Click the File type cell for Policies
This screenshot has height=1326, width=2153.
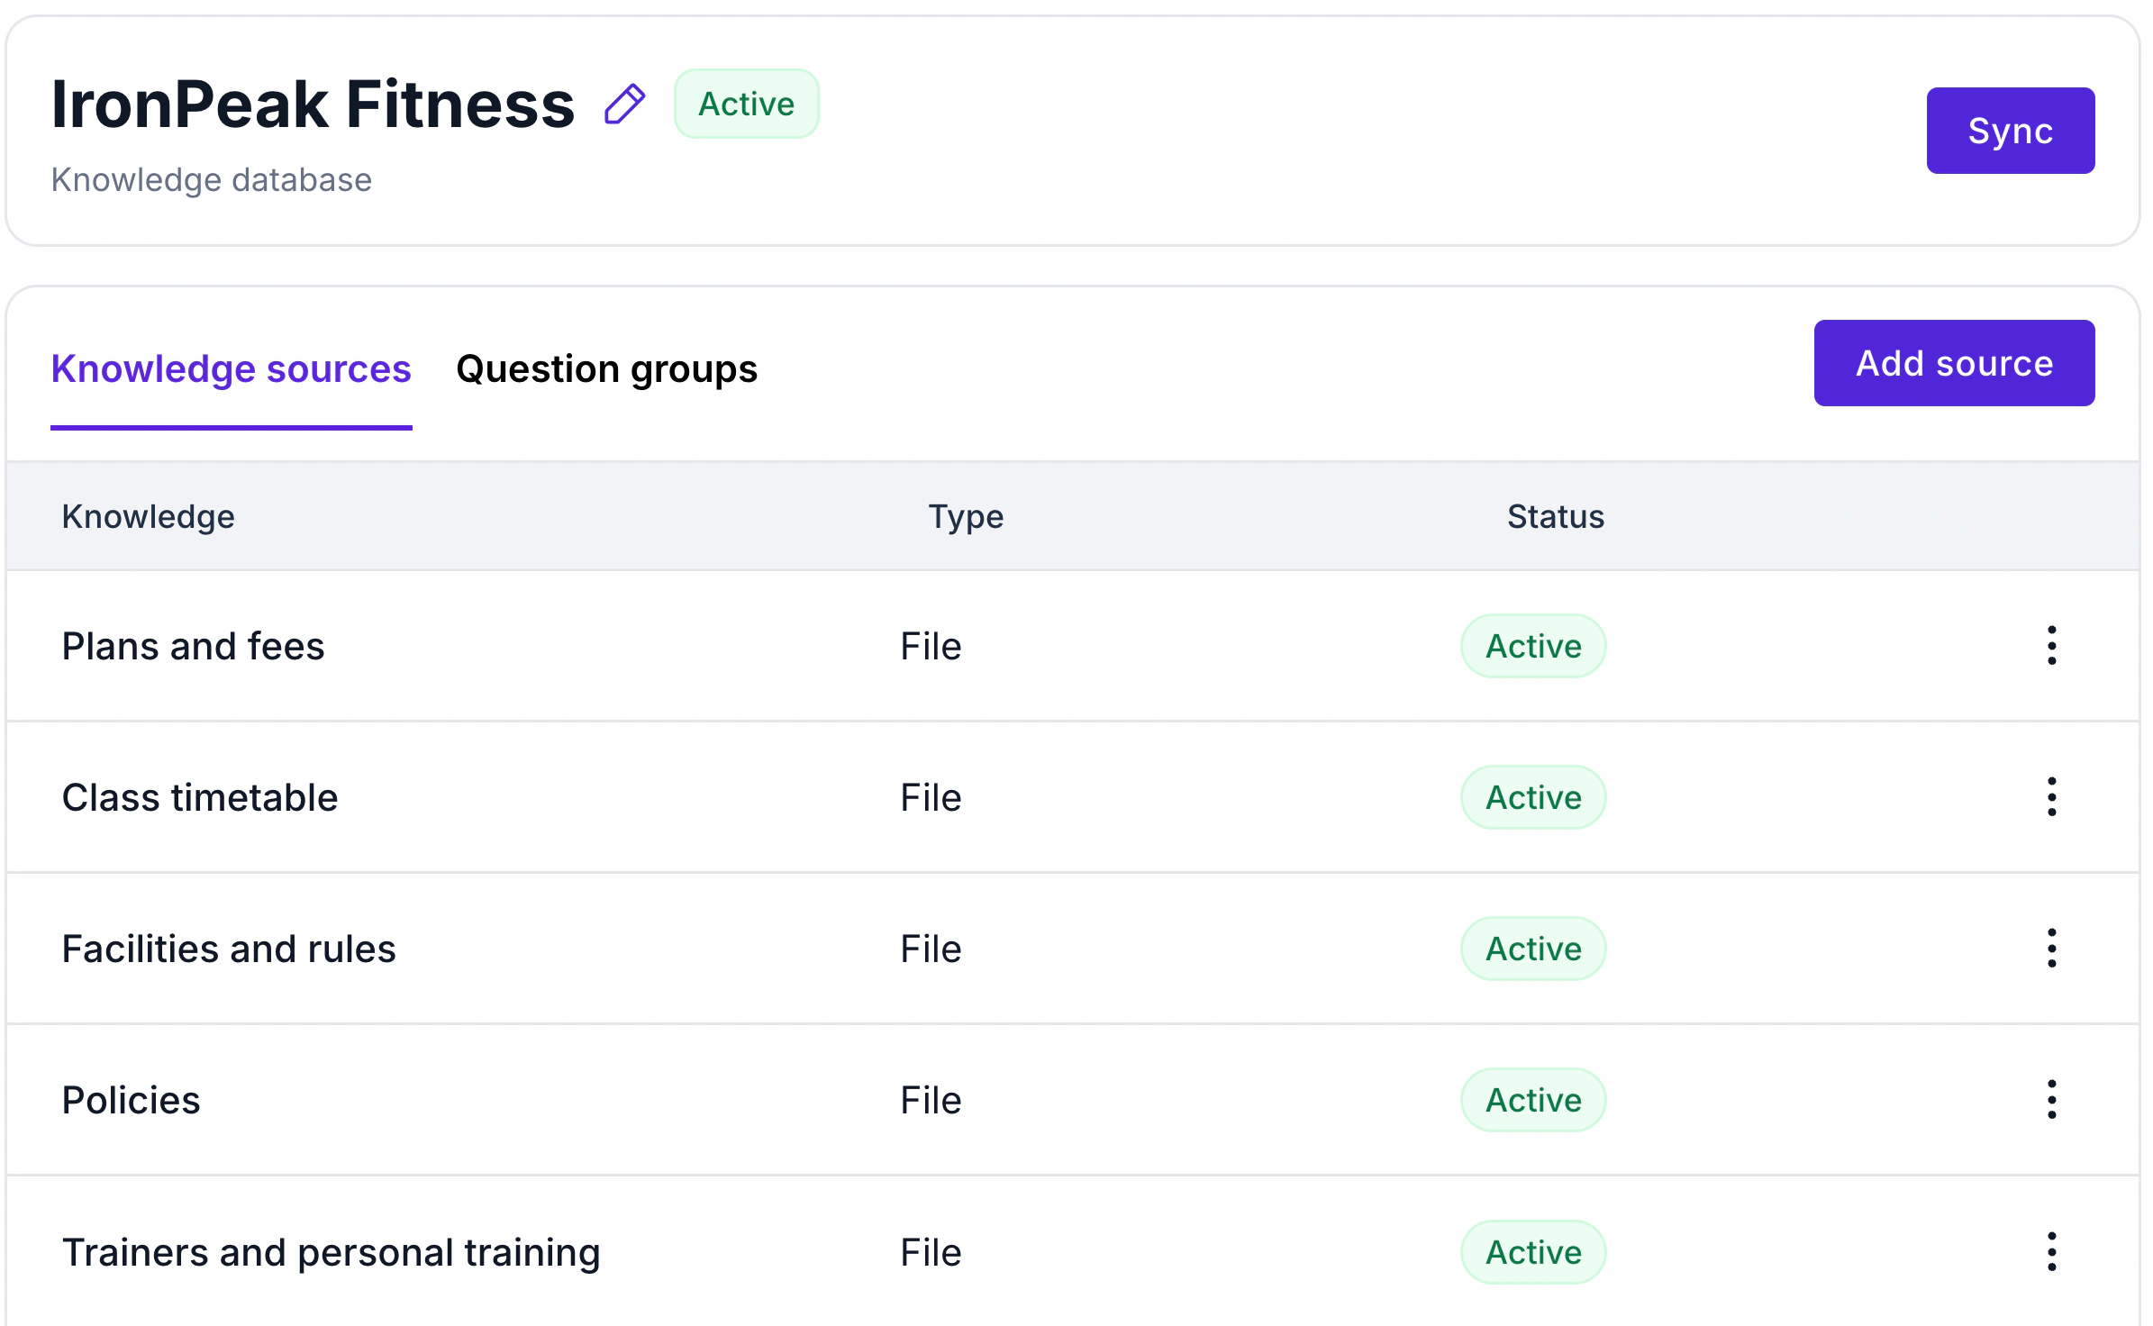(931, 1100)
